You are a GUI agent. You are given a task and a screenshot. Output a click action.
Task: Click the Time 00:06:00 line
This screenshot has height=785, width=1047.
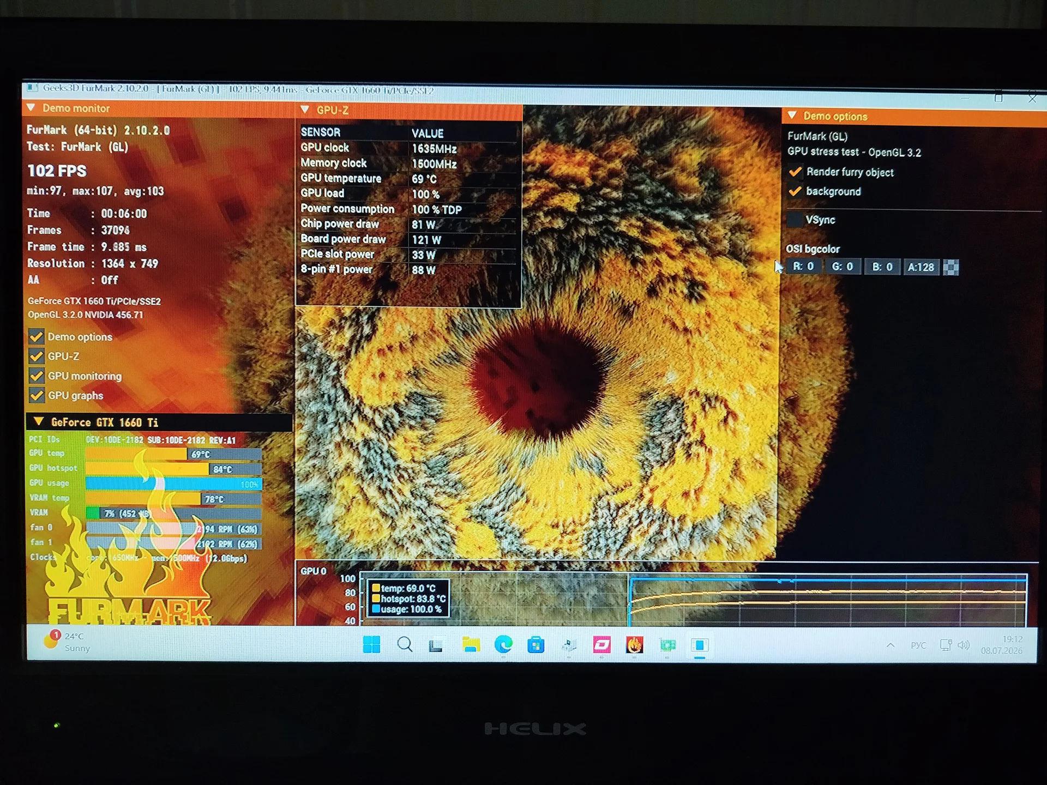tap(87, 213)
